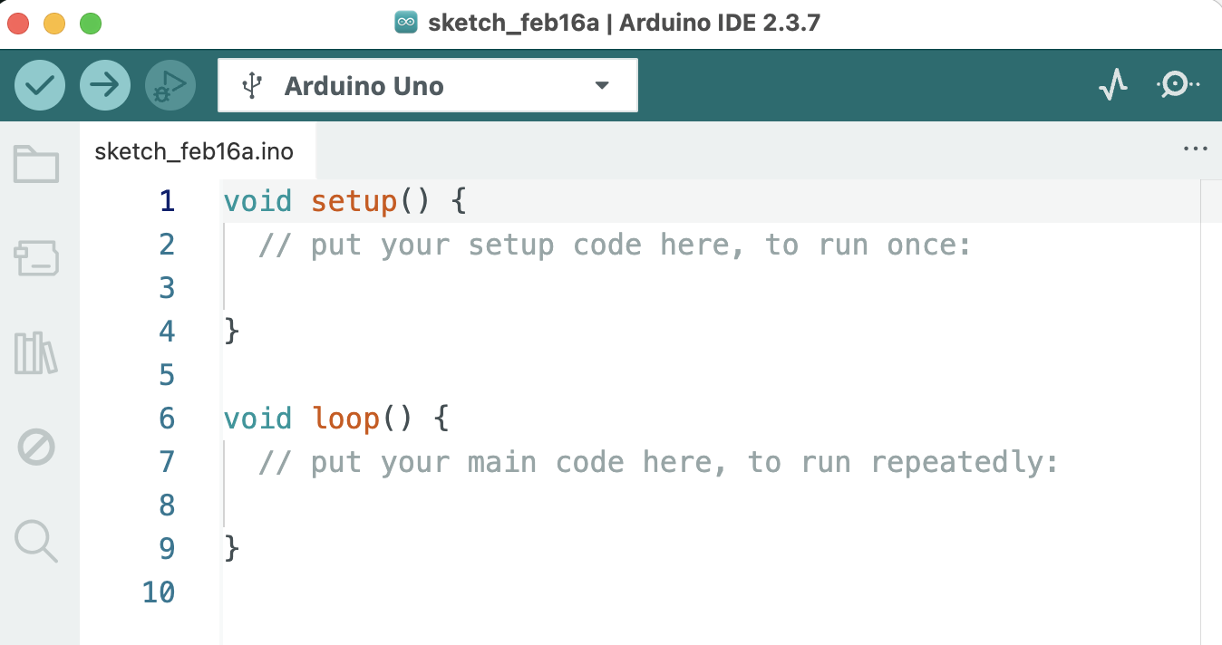This screenshot has height=645, width=1222.
Task: Click the green full-screen window button
Action: tap(91, 24)
